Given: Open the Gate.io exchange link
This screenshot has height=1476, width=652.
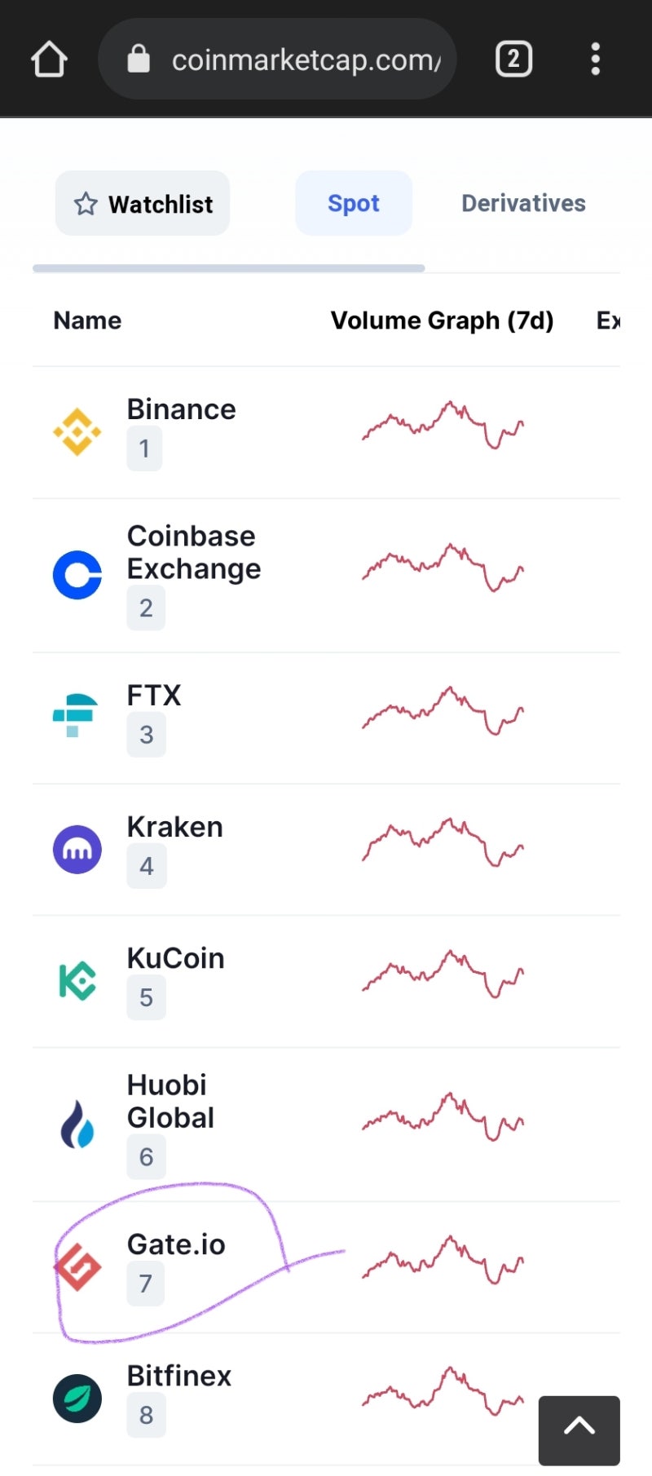Looking at the screenshot, I should pyautogui.click(x=176, y=1244).
